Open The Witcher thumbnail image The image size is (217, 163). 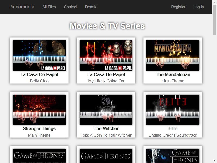pyautogui.click(x=106, y=110)
